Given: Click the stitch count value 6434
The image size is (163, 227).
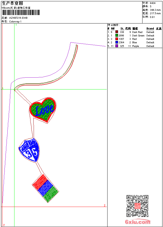Looking at the screenshot, I should [152, 3].
